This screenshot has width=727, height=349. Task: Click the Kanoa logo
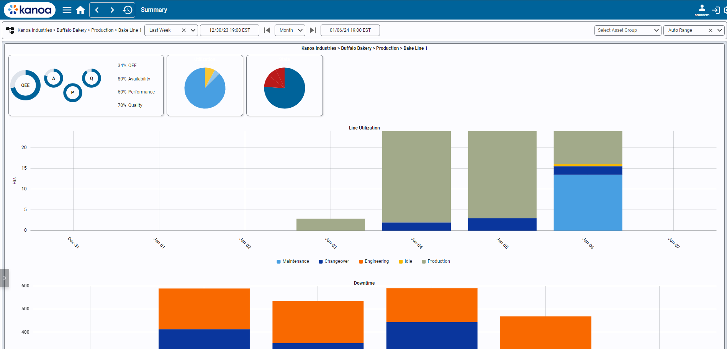(x=29, y=10)
